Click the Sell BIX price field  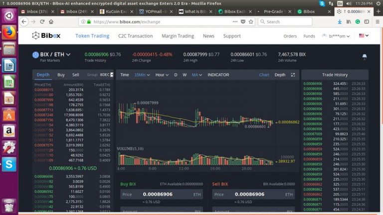(253, 194)
